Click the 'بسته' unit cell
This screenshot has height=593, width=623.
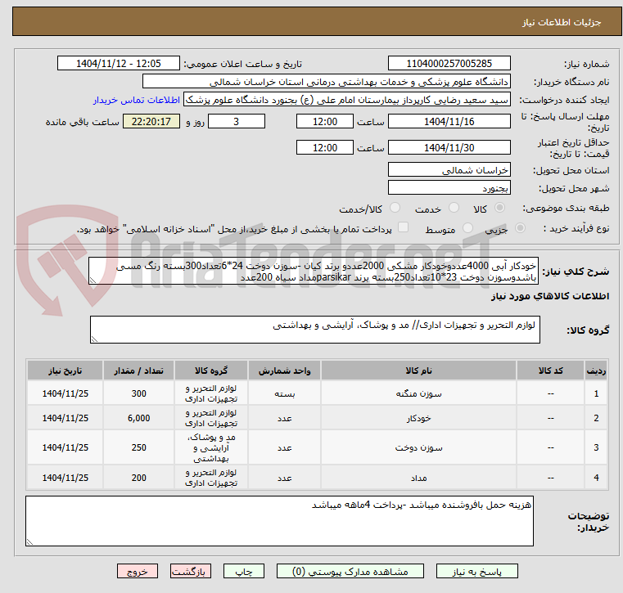click(x=284, y=393)
